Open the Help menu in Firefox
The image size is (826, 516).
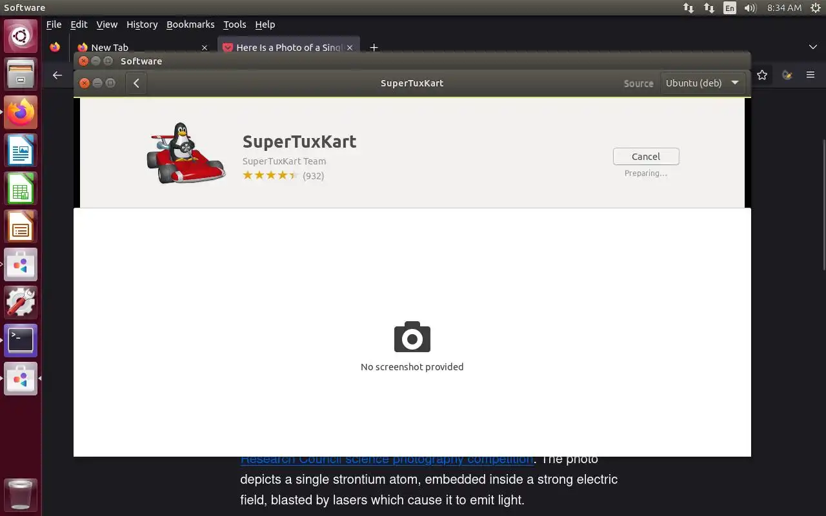coord(265,25)
